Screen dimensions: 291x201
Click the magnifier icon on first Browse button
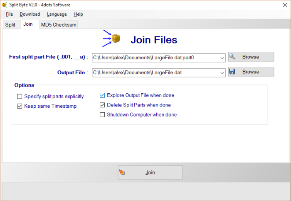point(232,57)
